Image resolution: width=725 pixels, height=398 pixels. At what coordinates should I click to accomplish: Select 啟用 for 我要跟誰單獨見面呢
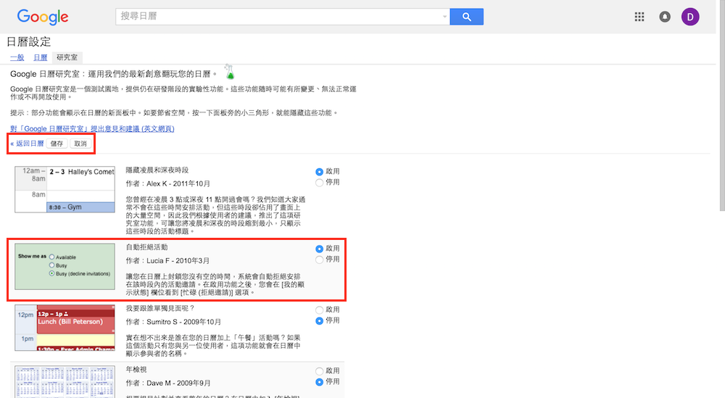319,310
